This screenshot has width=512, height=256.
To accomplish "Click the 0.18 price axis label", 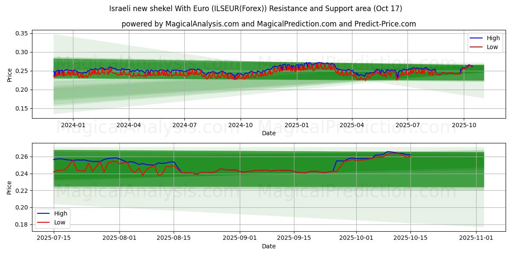I will click(x=21, y=224).
